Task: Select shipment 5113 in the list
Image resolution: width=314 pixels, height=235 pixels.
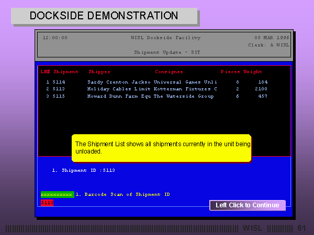Action: click(x=59, y=89)
